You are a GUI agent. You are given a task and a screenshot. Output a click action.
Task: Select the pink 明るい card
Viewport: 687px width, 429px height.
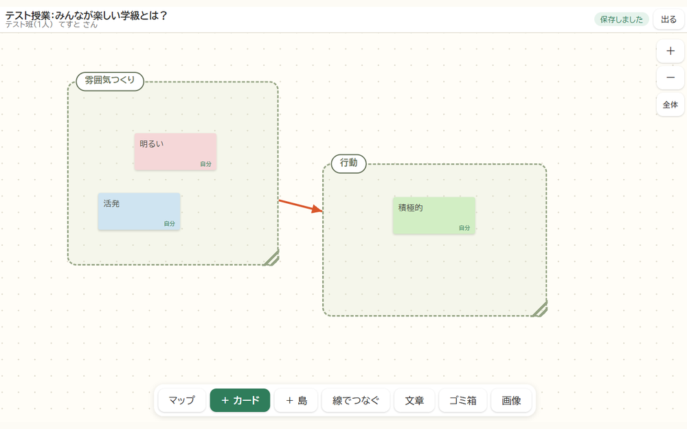pos(175,152)
